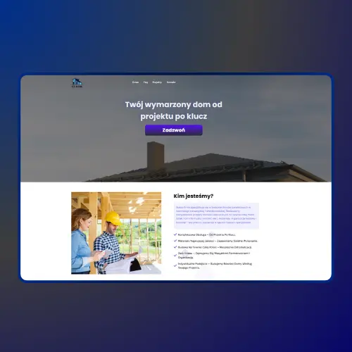Click the hero headline Twój wymarzony dom
Image resolution: width=352 pixels, height=352 pixels.
pyautogui.click(x=174, y=111)
